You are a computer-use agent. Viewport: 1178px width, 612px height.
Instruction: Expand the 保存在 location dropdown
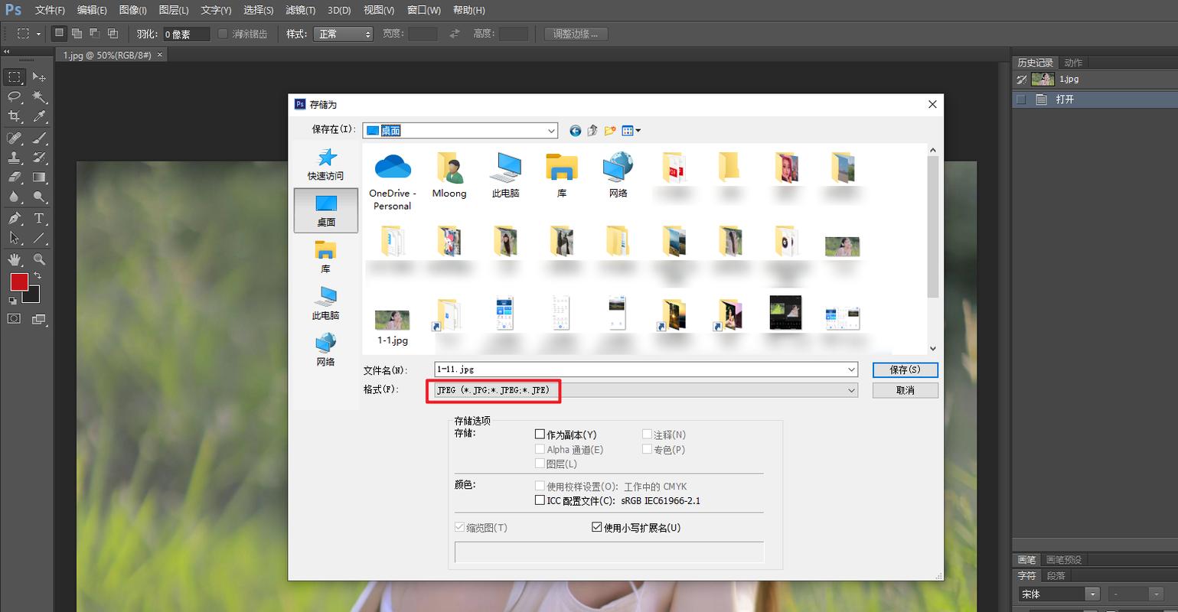pyautogui.click(x=550, y=130)
